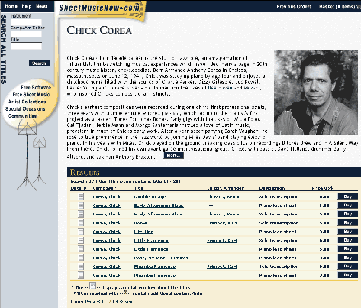
Task: Open details icon for Little Flamenco solo transcription
Action: point(81,240)
